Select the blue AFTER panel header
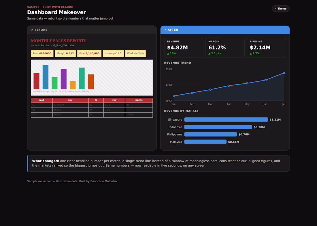The image size is (317, 226). click(x=225, y=30)
